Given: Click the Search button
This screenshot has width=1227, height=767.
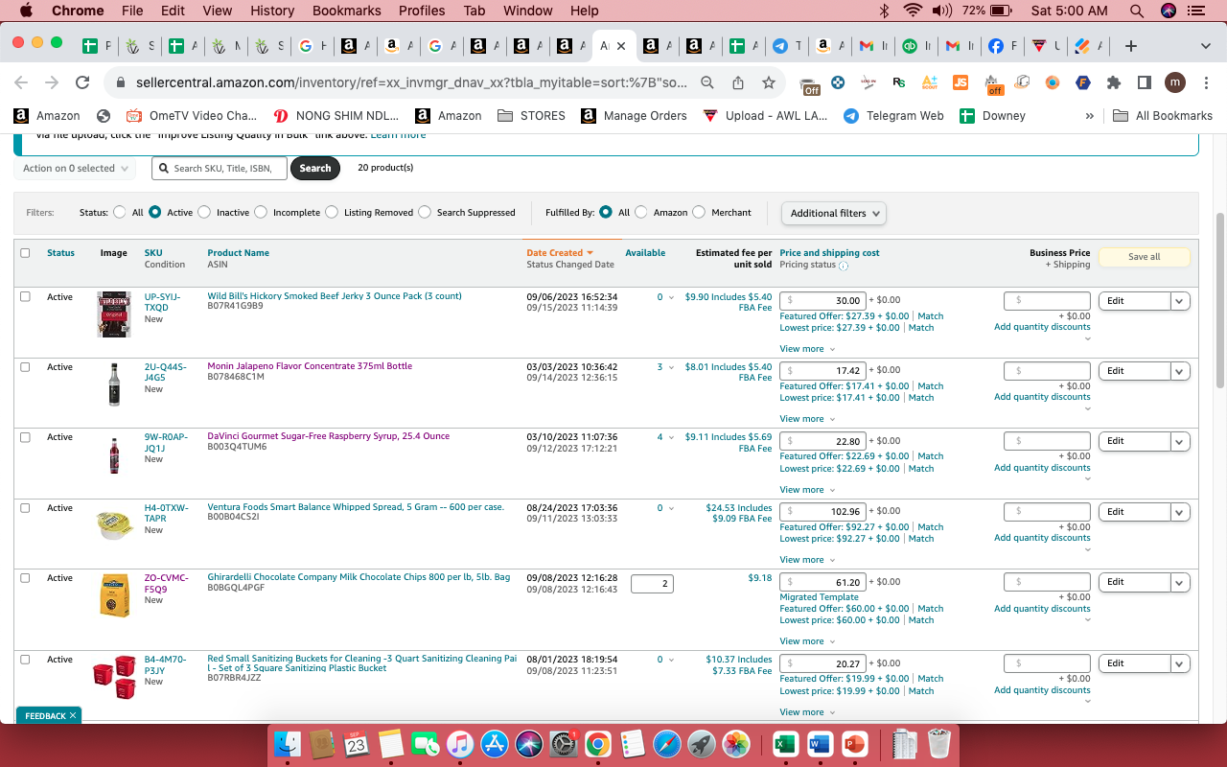Looking at the screenshot, I should 315,168.
